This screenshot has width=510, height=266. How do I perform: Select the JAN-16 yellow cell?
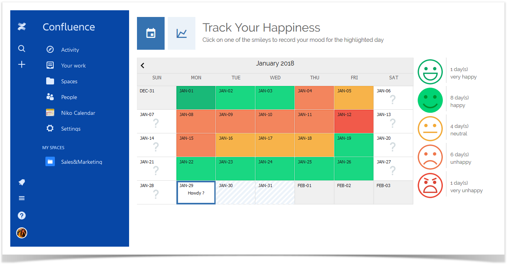coord(236,145)
